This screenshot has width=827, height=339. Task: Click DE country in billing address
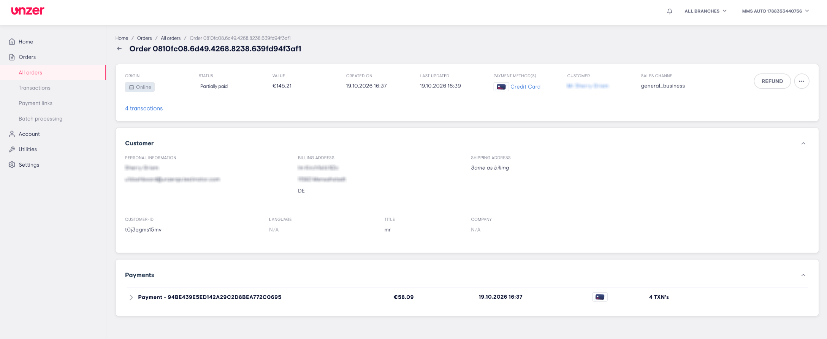[x=301, y=191]
